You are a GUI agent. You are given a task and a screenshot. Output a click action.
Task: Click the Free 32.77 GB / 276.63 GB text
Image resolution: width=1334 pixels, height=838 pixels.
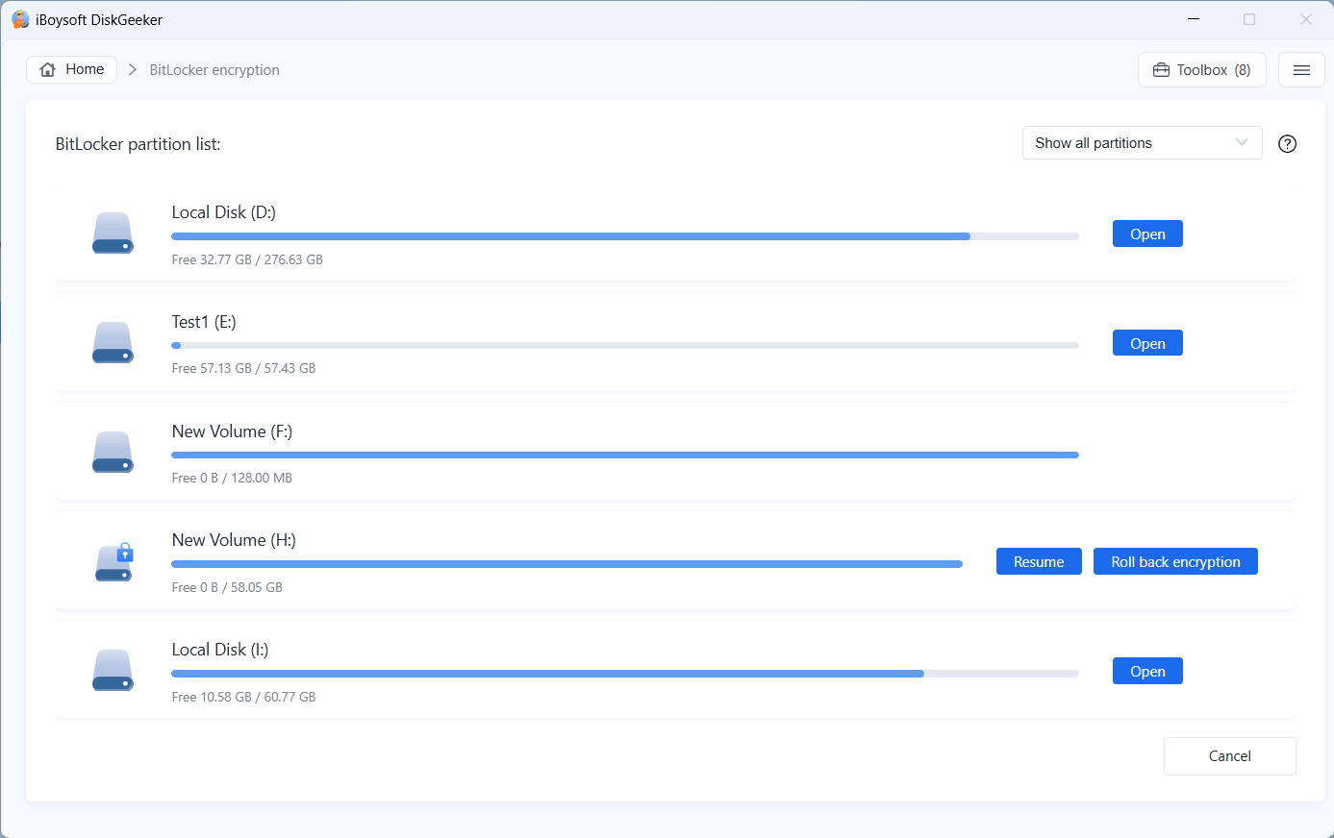[x=247, y=259]
